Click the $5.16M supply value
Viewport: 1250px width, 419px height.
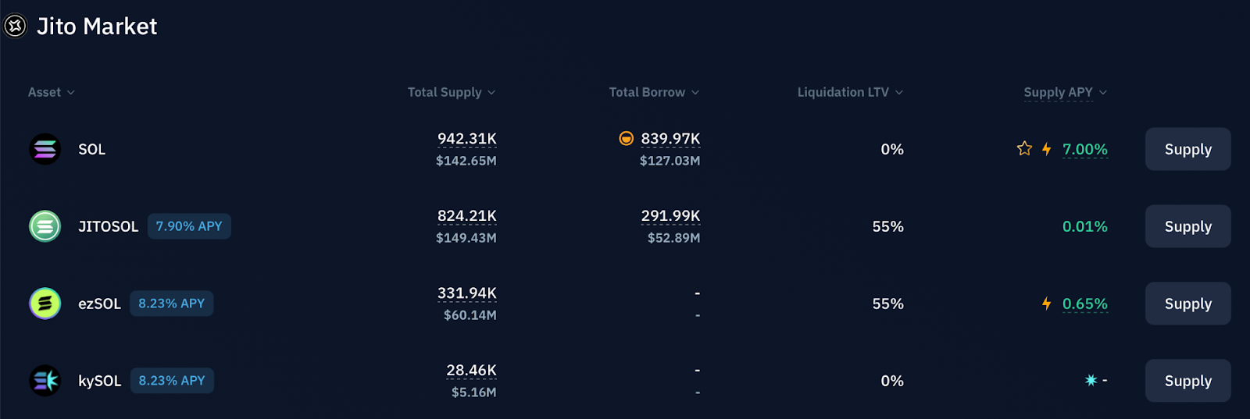tap(474, 392)
